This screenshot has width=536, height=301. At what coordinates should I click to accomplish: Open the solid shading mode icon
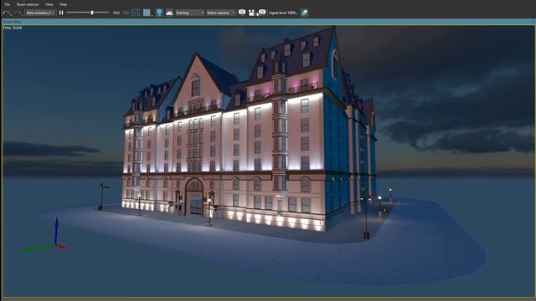147,13
